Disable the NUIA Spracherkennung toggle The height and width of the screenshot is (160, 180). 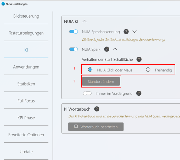[74, 32]
